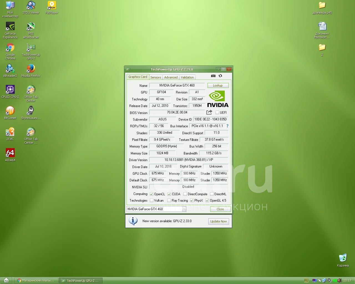Screen dimensions: 355x284
Task: Click the GPU field GF104
Action: (161, 92)
